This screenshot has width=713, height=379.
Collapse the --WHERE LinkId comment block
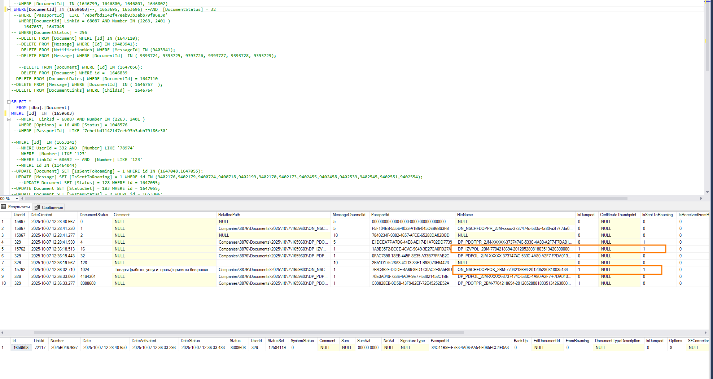(x=9, y=119)
